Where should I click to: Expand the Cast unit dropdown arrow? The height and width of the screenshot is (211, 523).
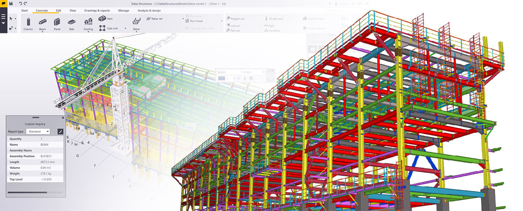point(125,28)
